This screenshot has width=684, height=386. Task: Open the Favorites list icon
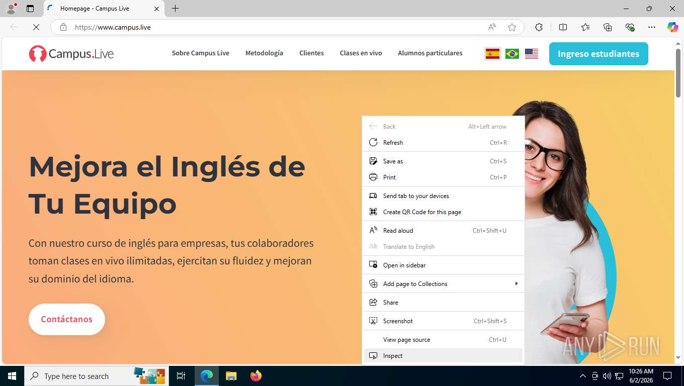585,27
